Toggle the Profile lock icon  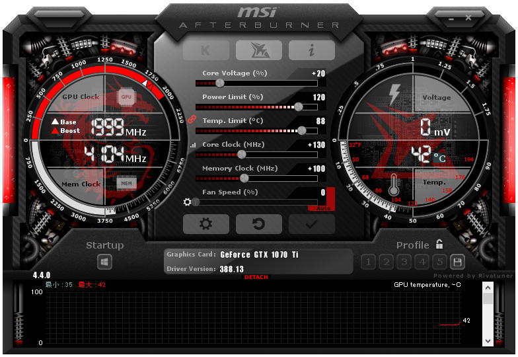tap(439, 245)
